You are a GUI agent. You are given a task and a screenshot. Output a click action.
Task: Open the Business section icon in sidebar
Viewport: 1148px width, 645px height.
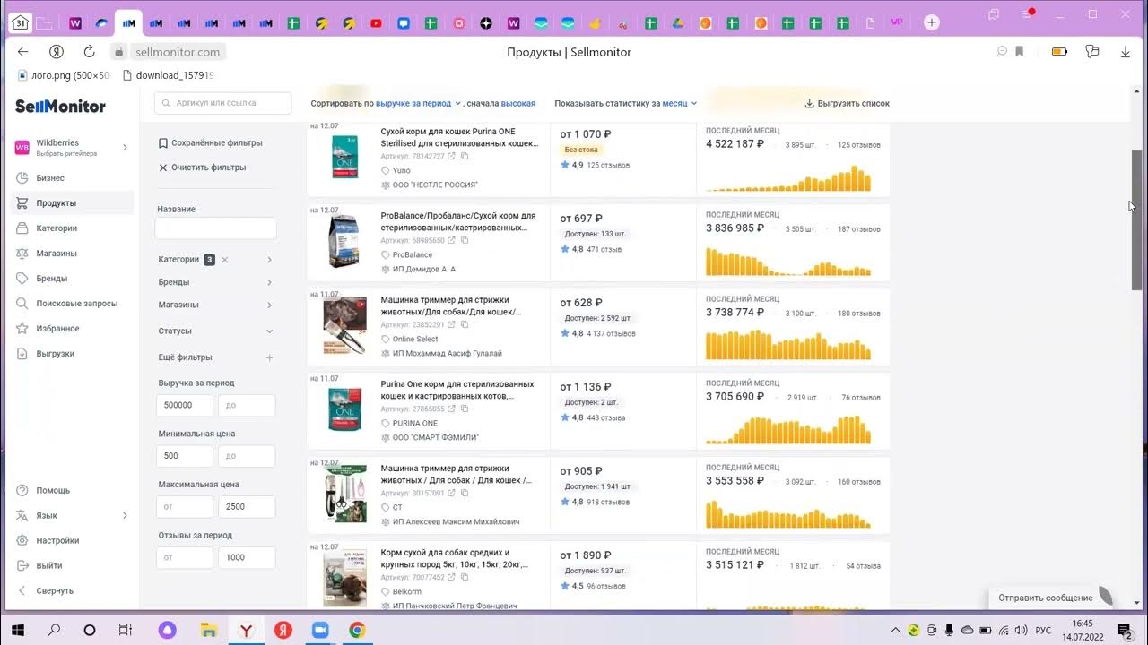(22, 177)
